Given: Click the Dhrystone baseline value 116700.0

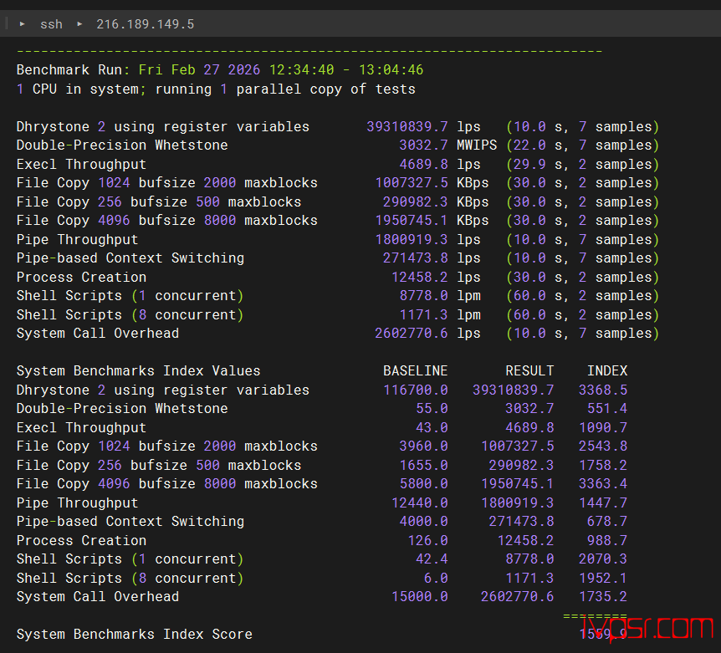Looking at the screenshot, I should 415,390.
